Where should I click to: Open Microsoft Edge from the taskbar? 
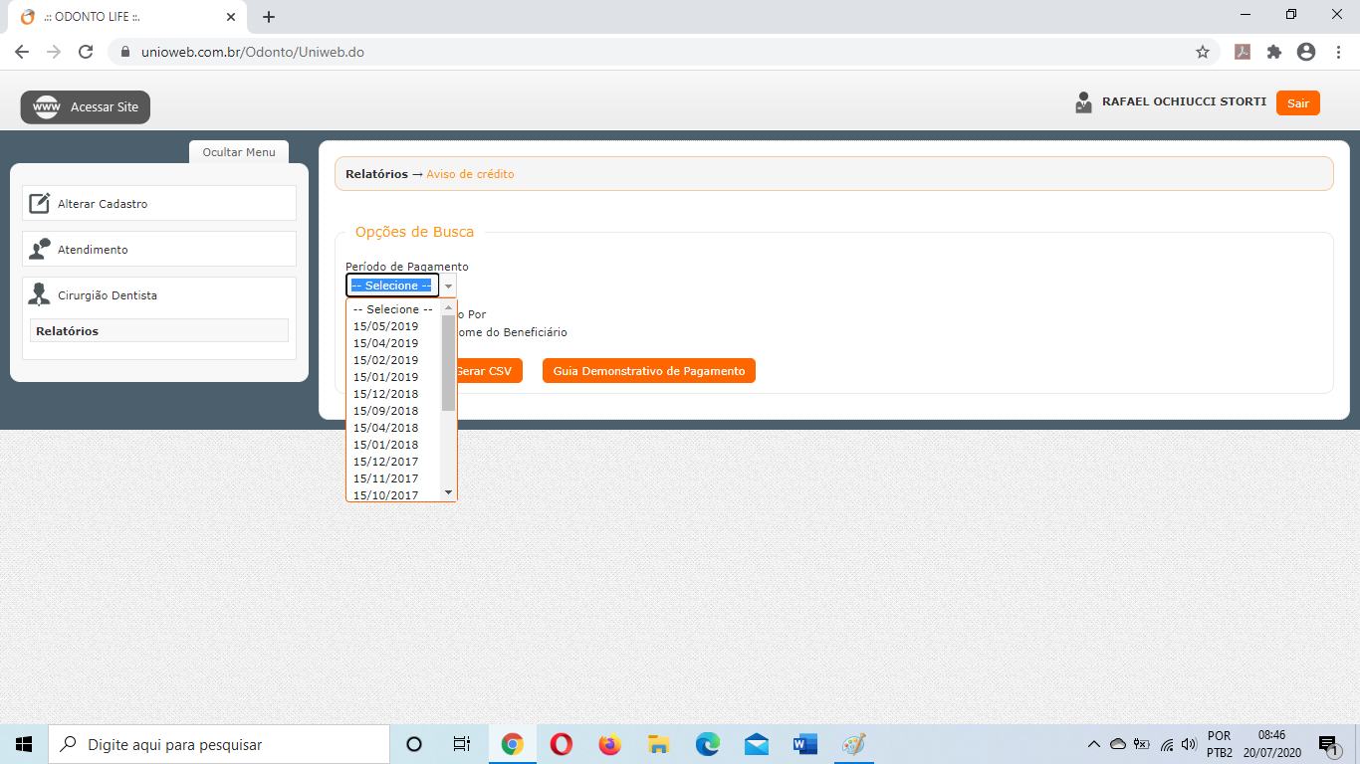pyautogui.click(x=707, y=744)
